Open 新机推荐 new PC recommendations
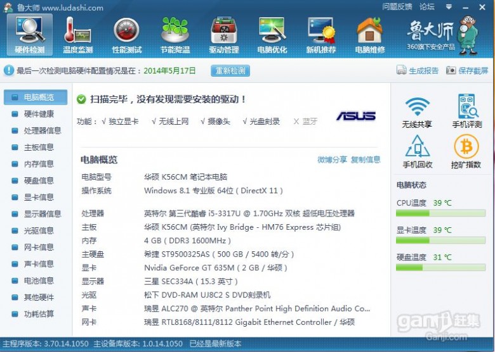 320,35
